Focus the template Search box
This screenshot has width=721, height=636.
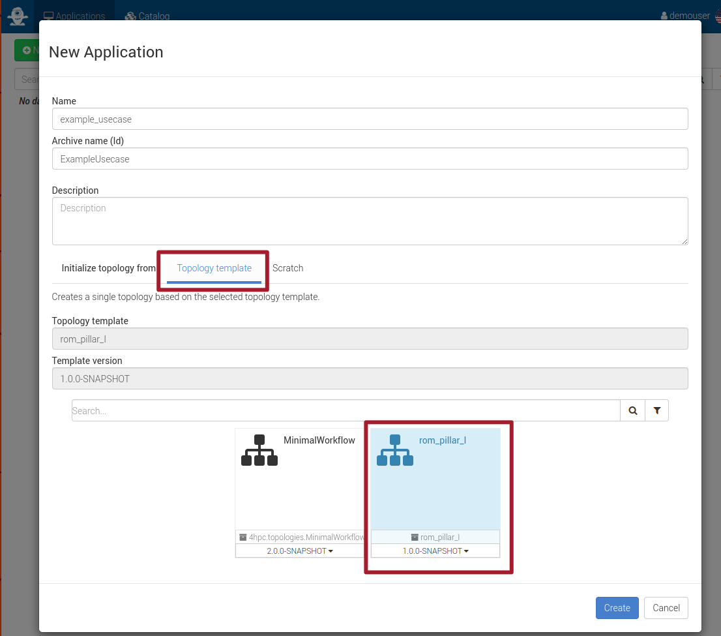click(x=346, y=410)
